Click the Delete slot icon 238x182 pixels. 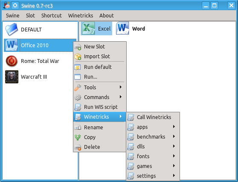[78, 147]
